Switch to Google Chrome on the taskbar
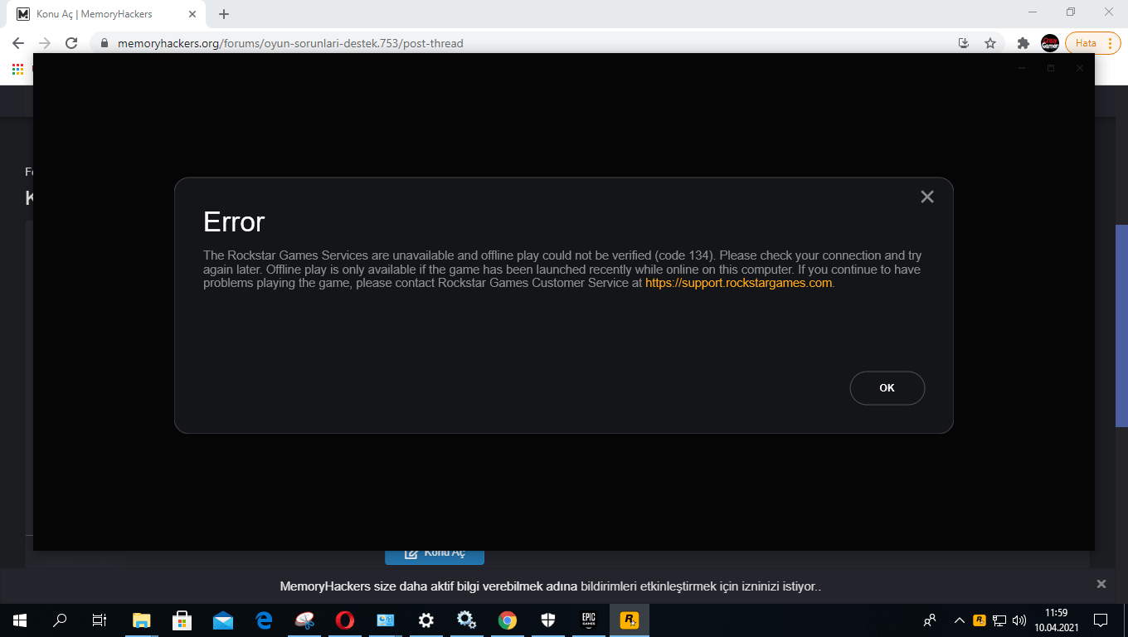The height and width of the screenshot is (637, 1128). pos(508,620)
